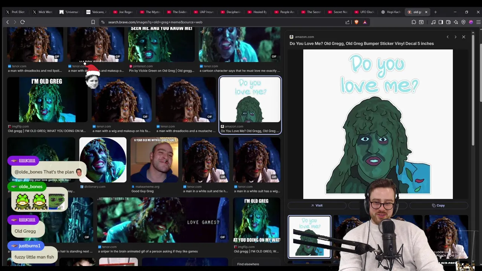Open the tab search icon
Viewport: 482px width, 271px height.
click(x=421, y=22)
